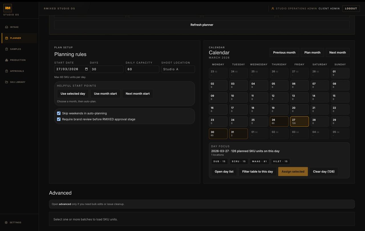
Task: Click the Refresh planner button
Action: coord(202,25)
